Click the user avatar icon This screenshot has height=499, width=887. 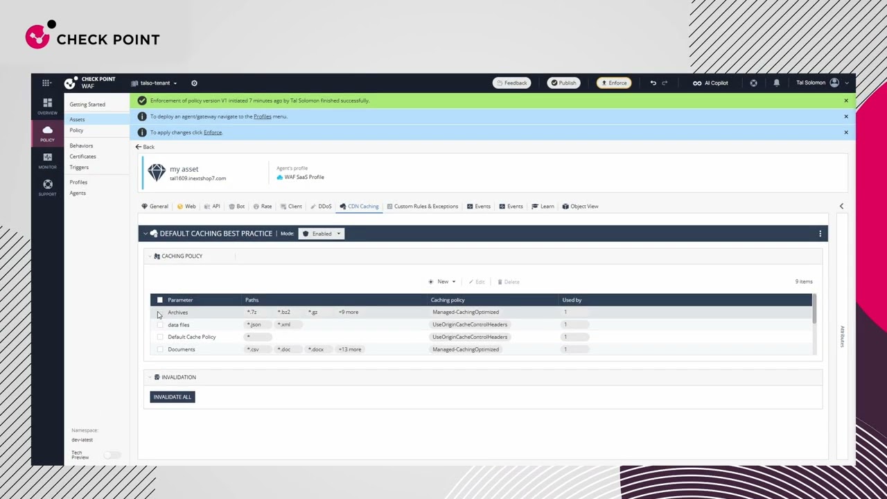coord(834,82)
